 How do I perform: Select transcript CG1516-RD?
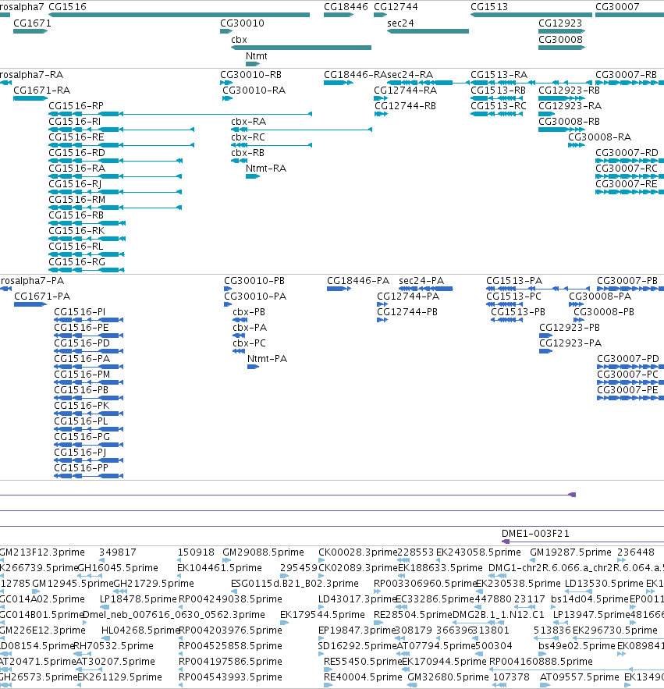[x=77, y=152]
